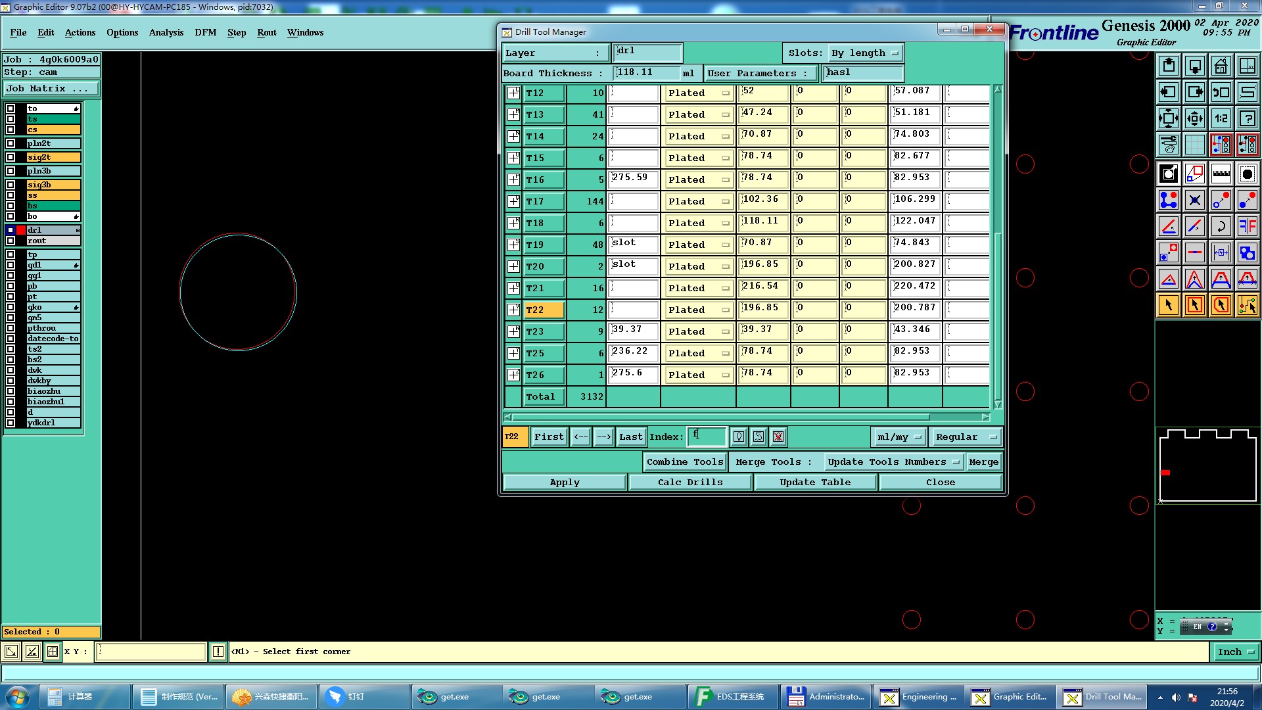The width and height of the screenshot is (1262, 710).
Task: Open the Analysis menu
Action: (166, 32)
